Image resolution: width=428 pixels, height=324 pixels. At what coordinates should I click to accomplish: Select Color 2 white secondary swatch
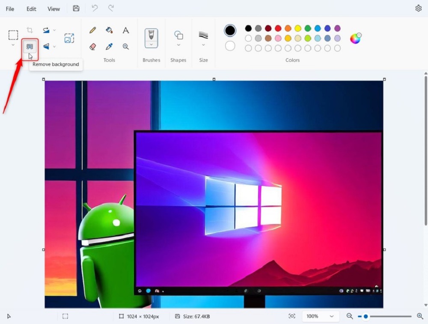pos(230,46)
